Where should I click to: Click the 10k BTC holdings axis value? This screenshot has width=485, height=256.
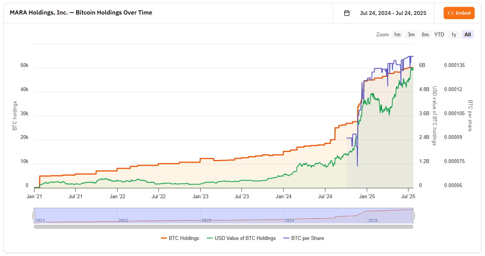(x=24, y=161)
